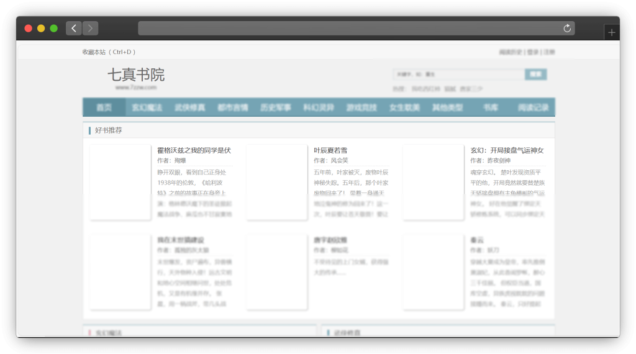636x354 pixels.
Task: Click the 好书推荐 section heading
Action: (x=108, y=130)
